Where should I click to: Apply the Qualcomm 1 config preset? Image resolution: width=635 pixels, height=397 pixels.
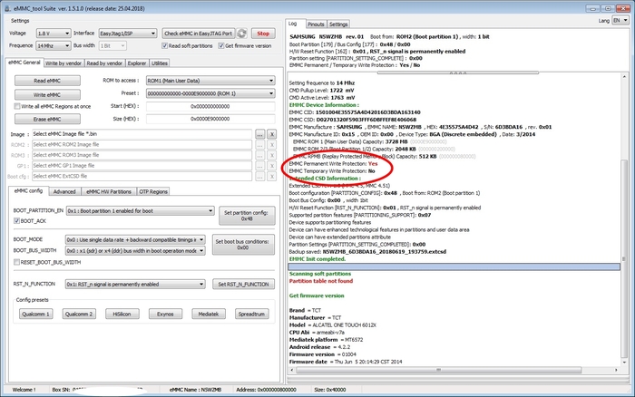coord(35,314)
